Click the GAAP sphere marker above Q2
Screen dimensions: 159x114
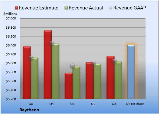[x=93, y=64]
